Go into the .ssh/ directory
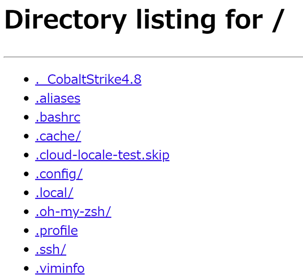 click(x=51, y=249)
